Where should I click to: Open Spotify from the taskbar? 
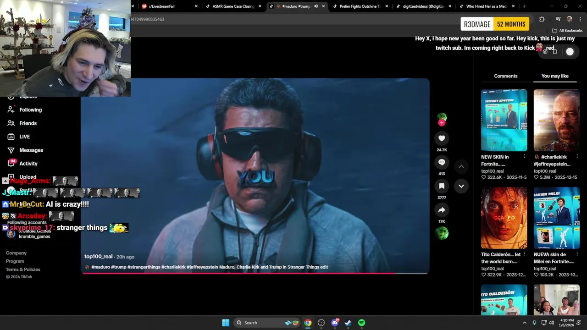click(x=362, y=323)
